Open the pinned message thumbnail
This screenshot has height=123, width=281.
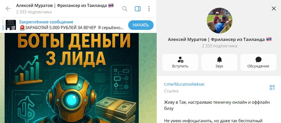tap(11, 25)
